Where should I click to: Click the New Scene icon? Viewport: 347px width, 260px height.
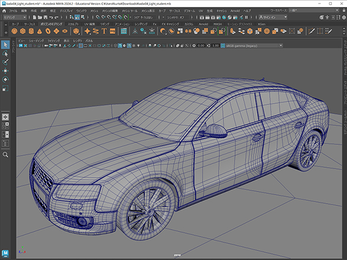click(34, 17)
